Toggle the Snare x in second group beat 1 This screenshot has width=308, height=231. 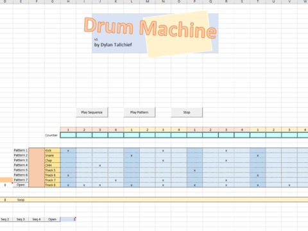[132, 155]
